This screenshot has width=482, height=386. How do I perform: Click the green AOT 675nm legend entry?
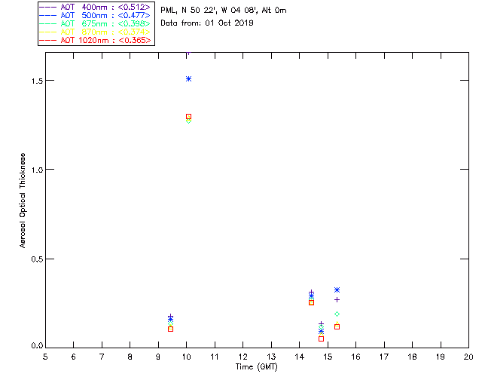point(95,23)
